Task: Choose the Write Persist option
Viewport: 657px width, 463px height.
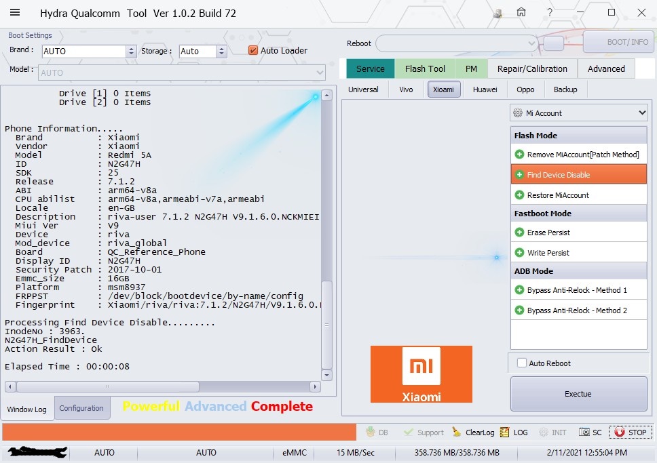Action: (578, 252)
